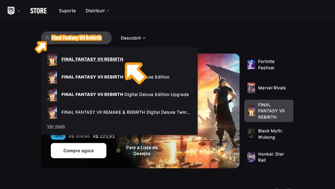Viewport: 335px width, 189px height.
Task: Open the Suporte menu item
Action: click(67, 11)
